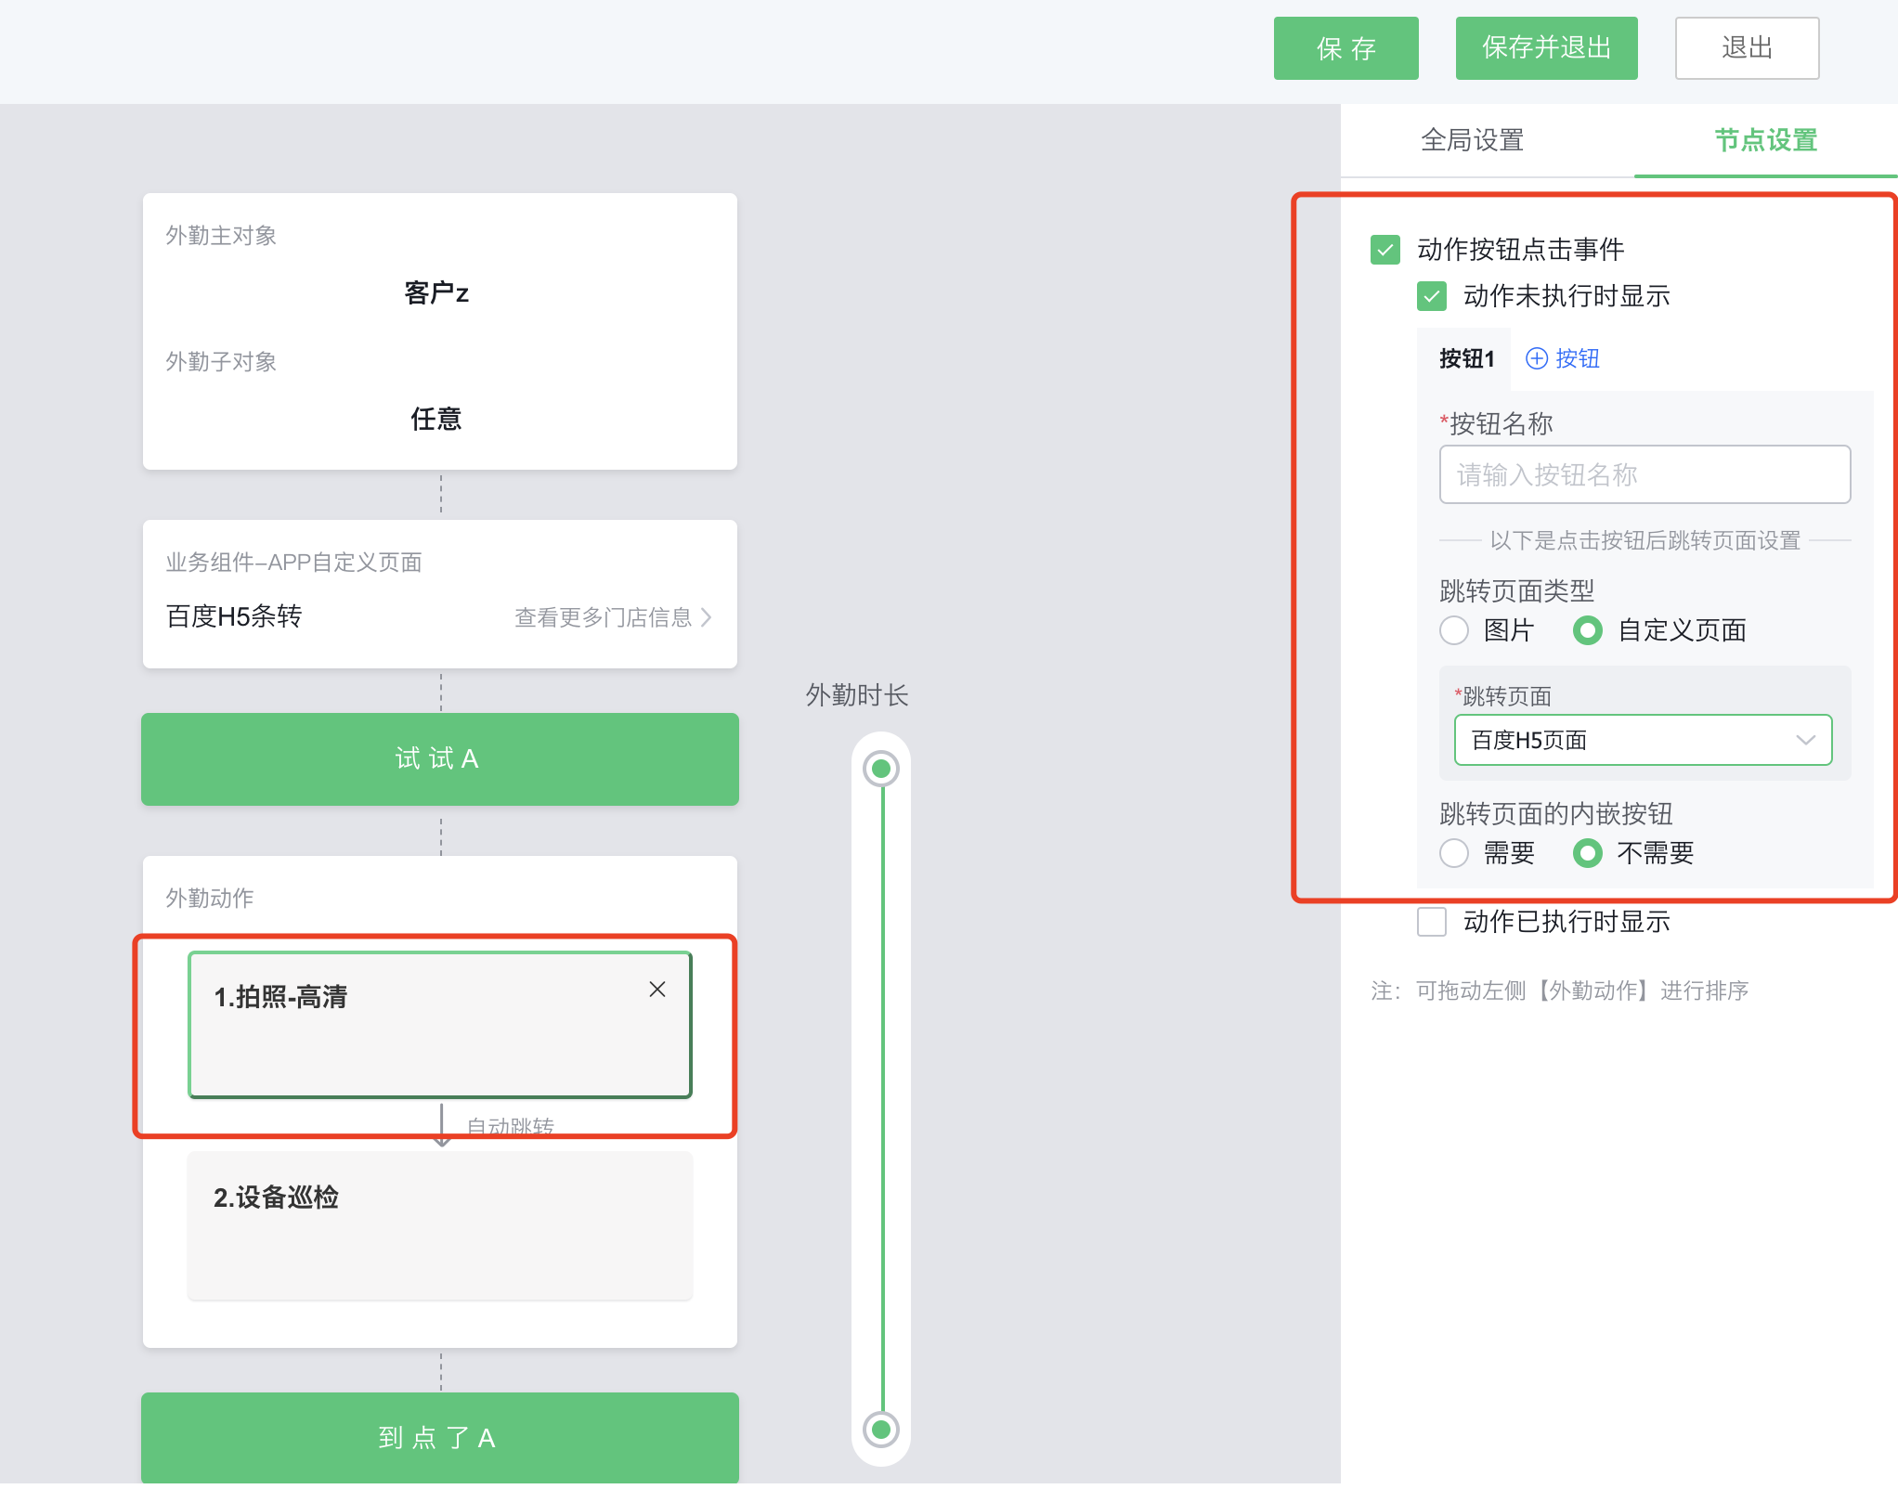Add a new button via the ⊕按钮 icon
The width and height of the screenshot is (1898, 1502).
1561,358
